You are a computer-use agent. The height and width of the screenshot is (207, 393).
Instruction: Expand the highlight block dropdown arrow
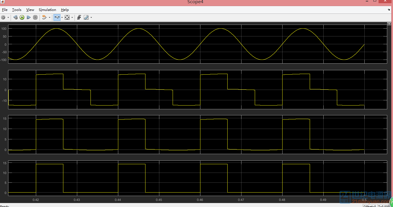(x=49, y=18)
